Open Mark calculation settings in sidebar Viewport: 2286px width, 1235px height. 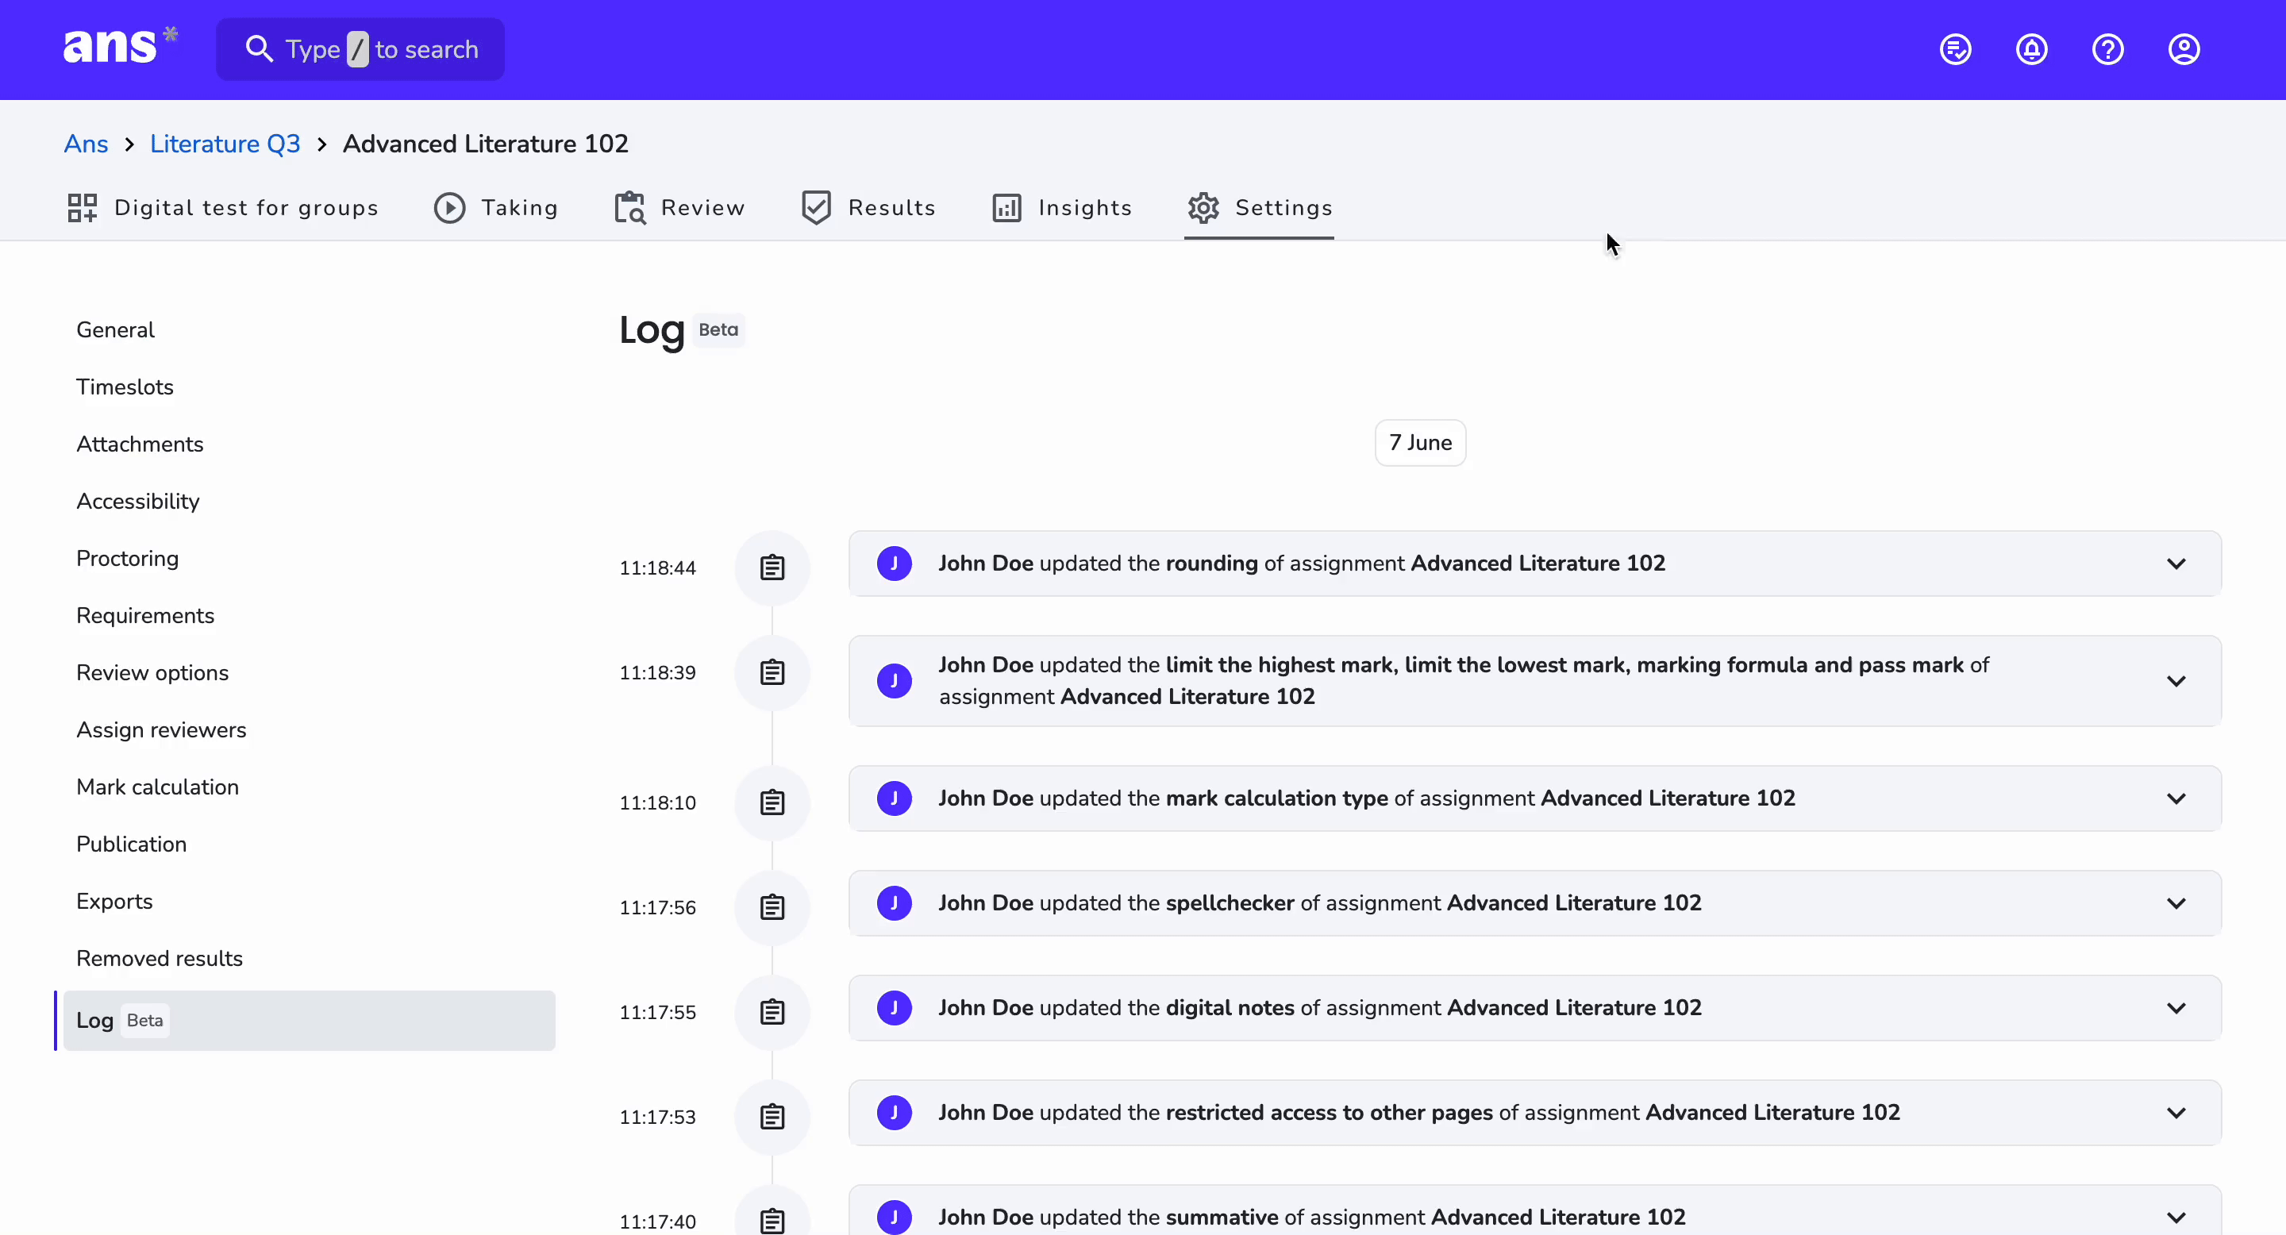coord(158,787)
